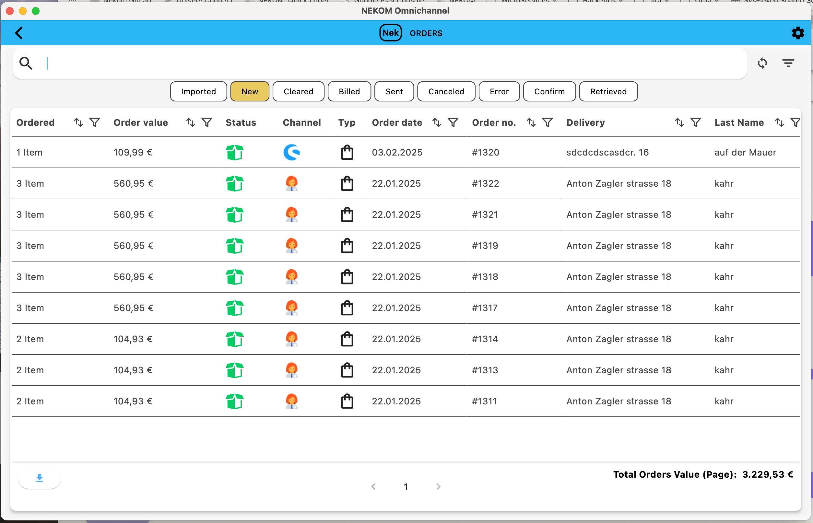Open filter funnel on Order value column
813x523 pixels.
click(x=207, y=122)
